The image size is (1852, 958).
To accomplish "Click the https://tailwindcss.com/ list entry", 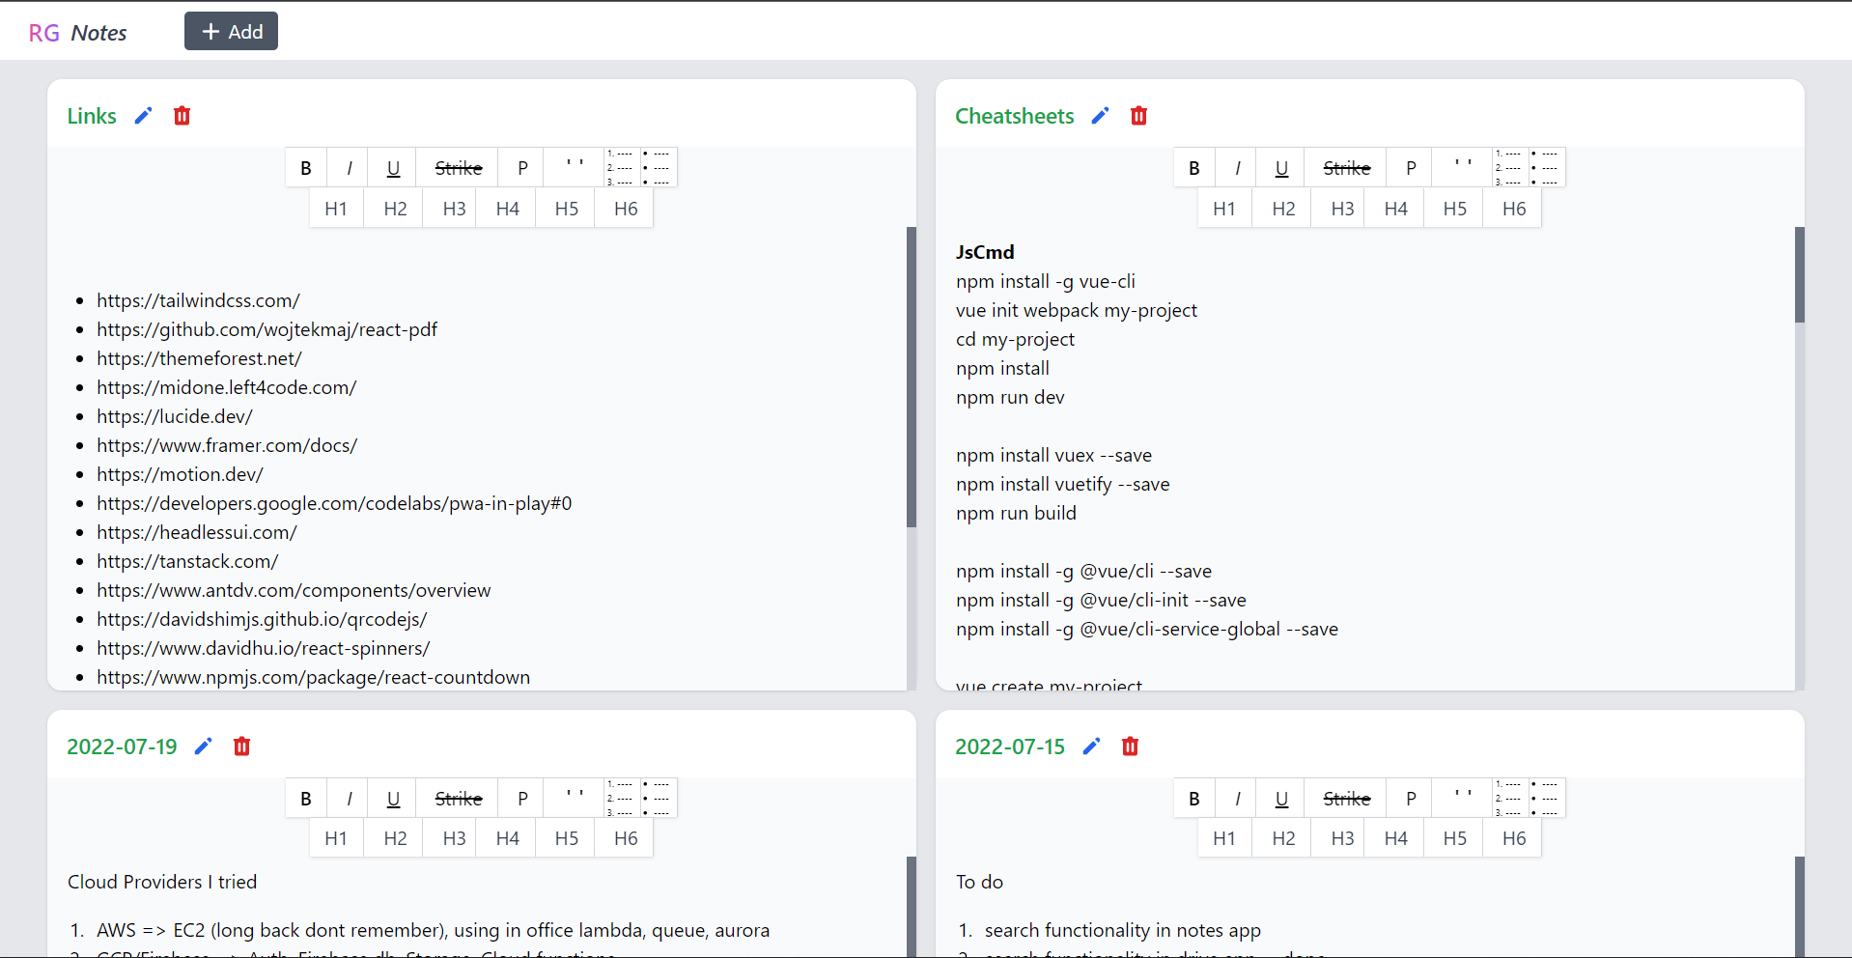I will pyautogui.click(x=198, y=300).
